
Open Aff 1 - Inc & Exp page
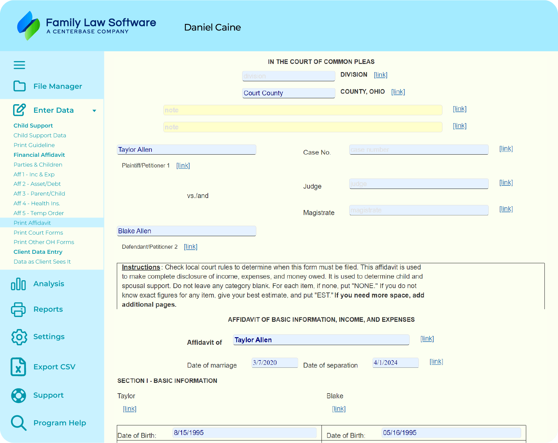coord(34,174)
